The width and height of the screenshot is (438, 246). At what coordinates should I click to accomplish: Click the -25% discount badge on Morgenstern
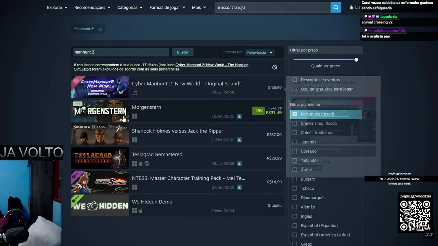click(258, 111)
